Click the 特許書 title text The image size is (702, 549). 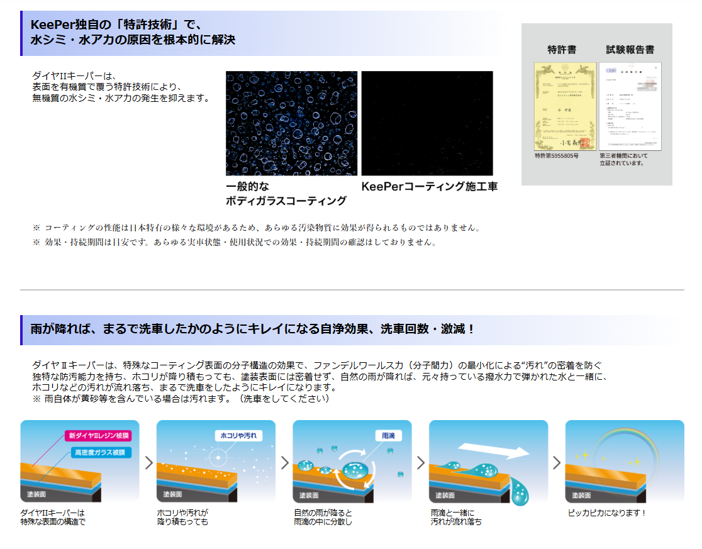(562, 50)
